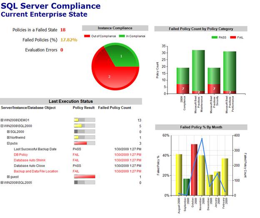
Task: Click the Last Successful Backup Date policy
Action: [x=35, y=149]
